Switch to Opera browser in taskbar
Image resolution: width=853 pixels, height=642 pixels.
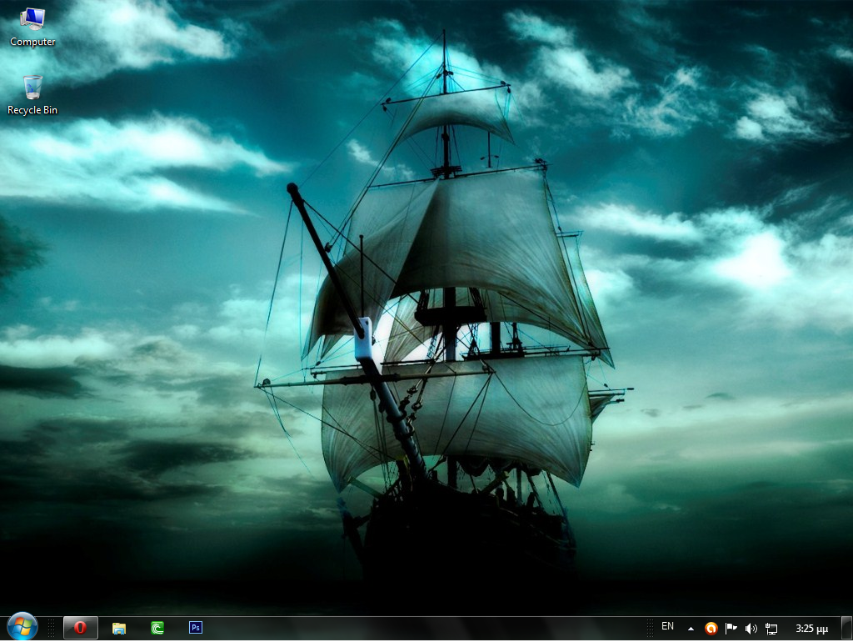81,628
